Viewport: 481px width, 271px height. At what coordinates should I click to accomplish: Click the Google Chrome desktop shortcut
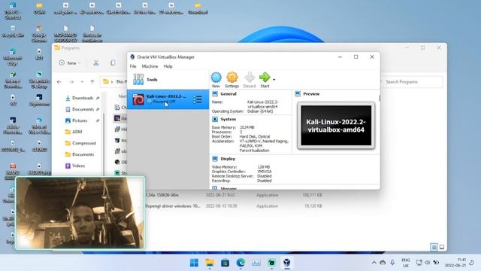pyautogui.click(x=39, y=34)
